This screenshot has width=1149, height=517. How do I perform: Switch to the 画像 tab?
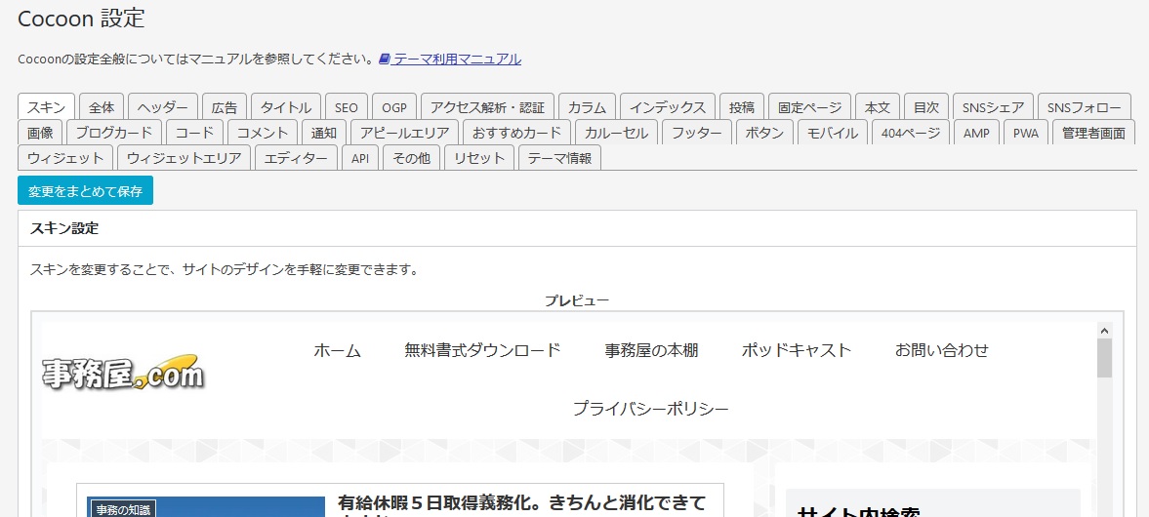40,133
